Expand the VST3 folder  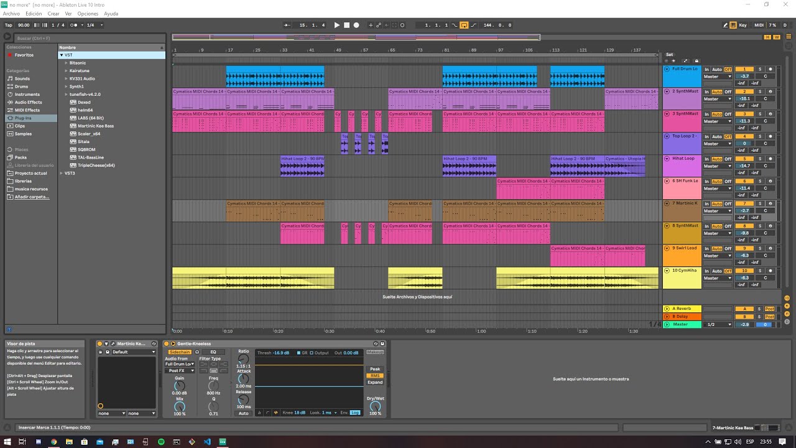click(x=62, y=173)
